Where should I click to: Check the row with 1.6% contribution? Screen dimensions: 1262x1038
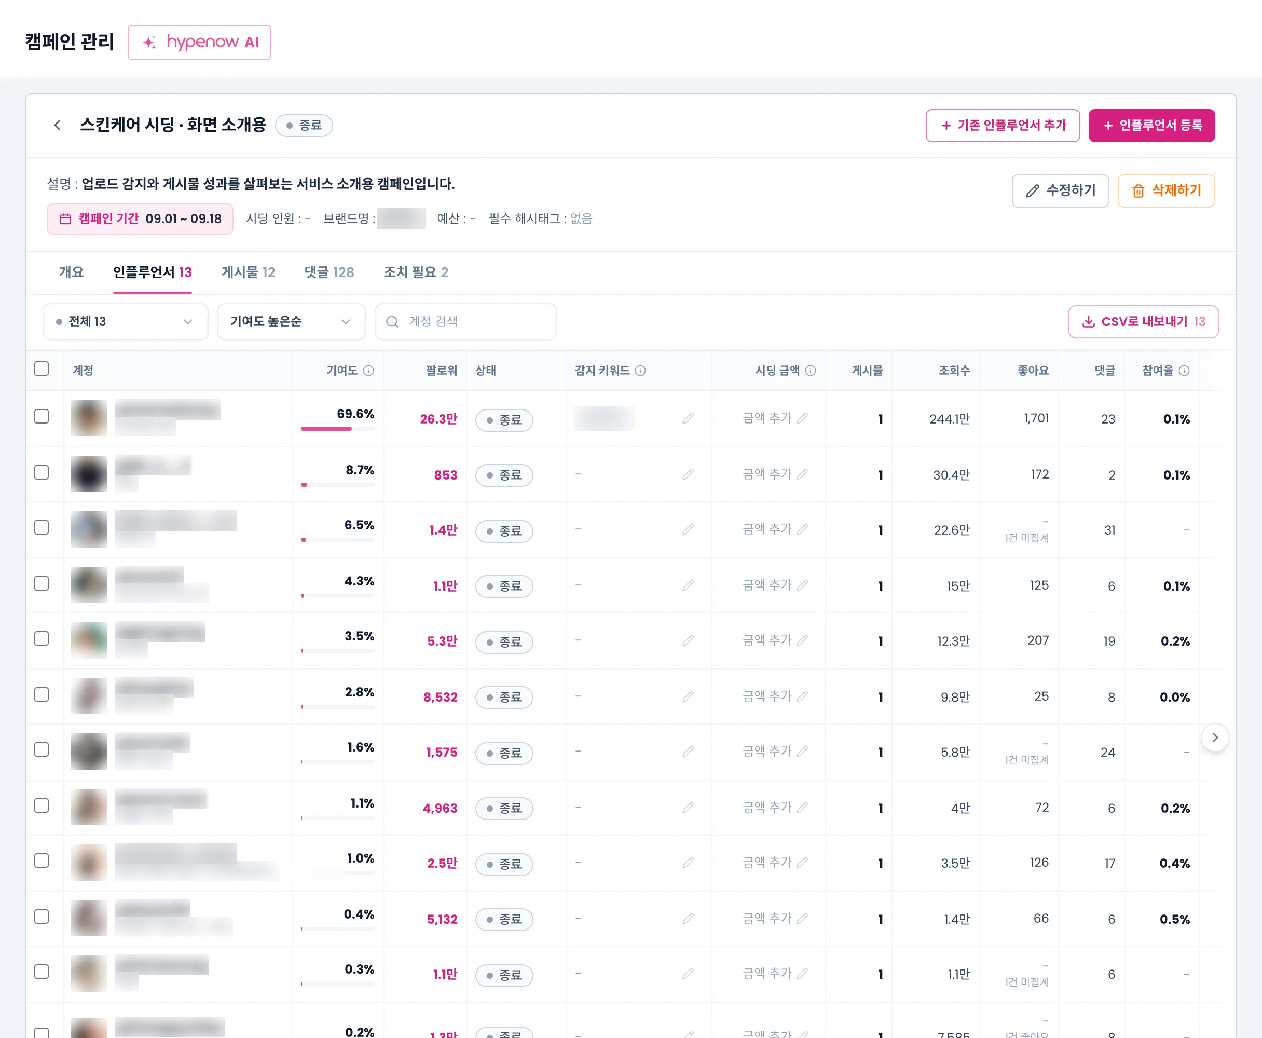42,750
